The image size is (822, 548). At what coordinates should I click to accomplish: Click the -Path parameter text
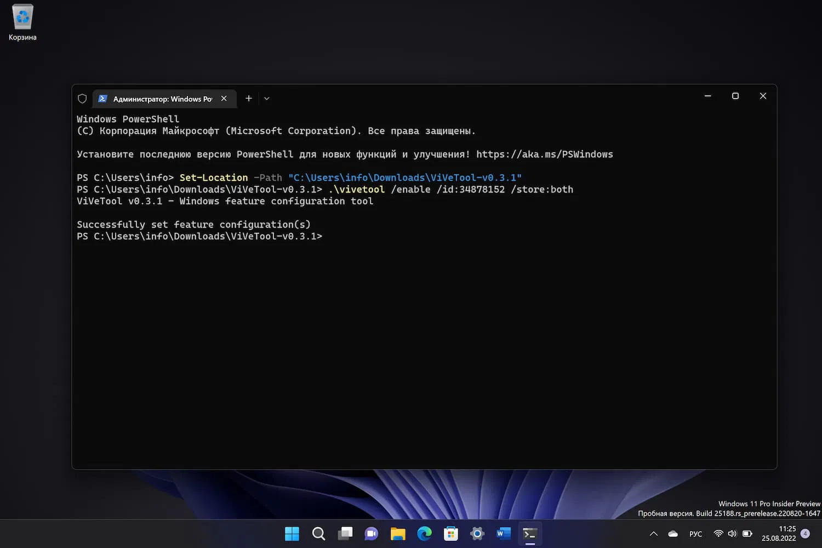pyautogui.click(x=268, y=178)
